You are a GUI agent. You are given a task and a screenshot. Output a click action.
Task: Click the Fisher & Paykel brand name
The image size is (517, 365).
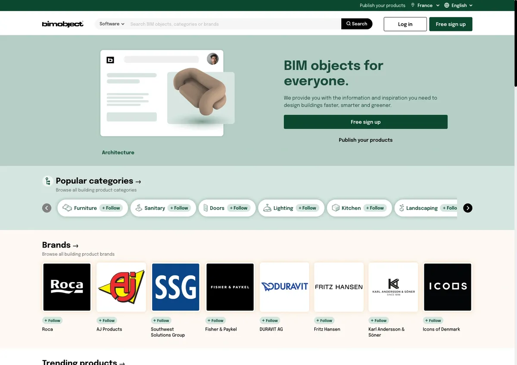(x=221, y=329)
